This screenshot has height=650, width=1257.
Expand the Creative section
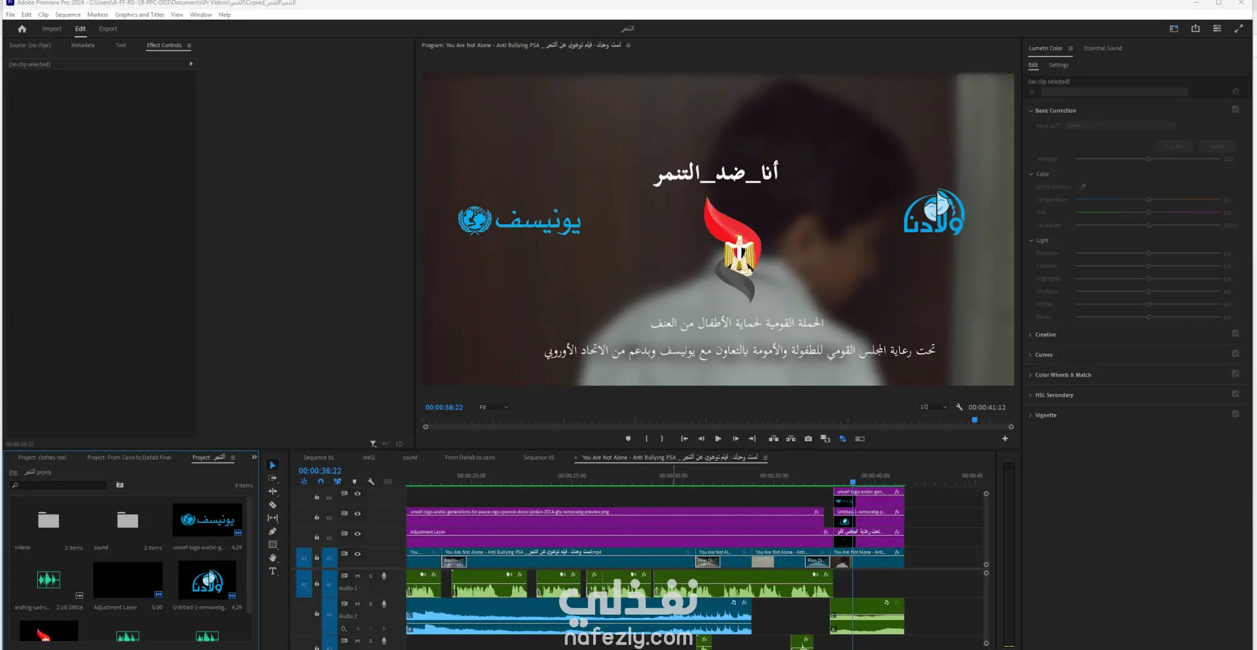1030,335
